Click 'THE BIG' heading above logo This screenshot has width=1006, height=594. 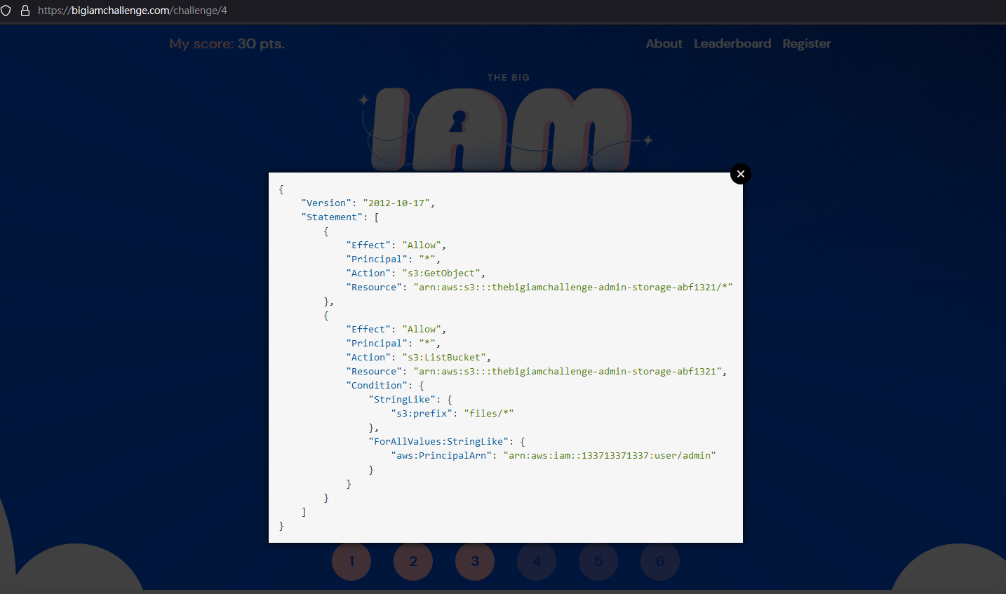(x=509, y=78)
